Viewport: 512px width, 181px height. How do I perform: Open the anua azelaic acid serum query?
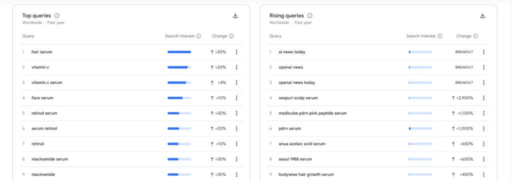pyautogui.click(x=302, y=144)
